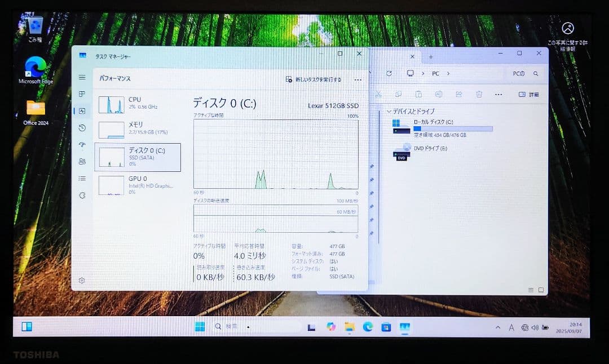Open App history page in Task Manager
609x364 pixels.
[82, 127]
